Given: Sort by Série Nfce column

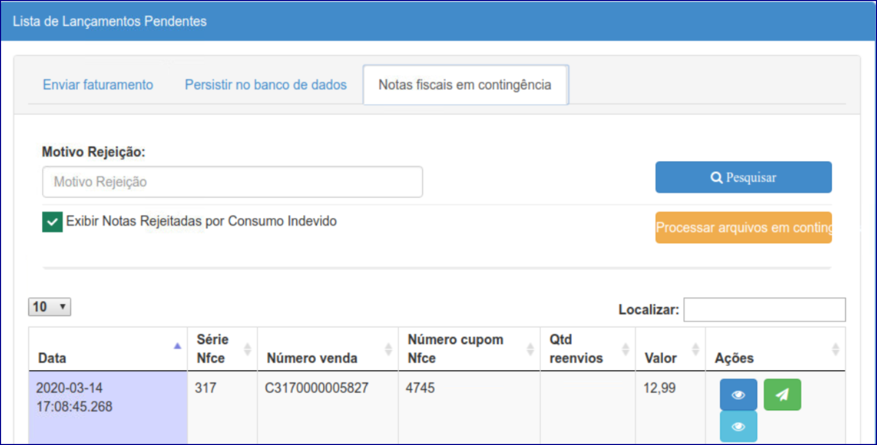Looking at the screenshot, I should pyautogui.click(x=222, y=349).
